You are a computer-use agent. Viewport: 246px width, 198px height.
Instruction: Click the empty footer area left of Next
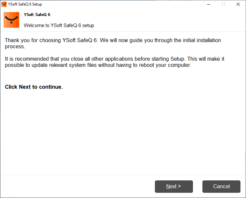click(x=75, y=187)
